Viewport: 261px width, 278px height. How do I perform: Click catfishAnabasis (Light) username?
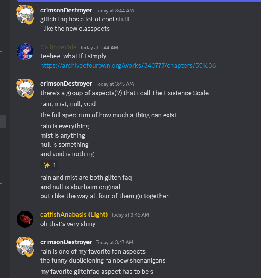click(74, 214)
